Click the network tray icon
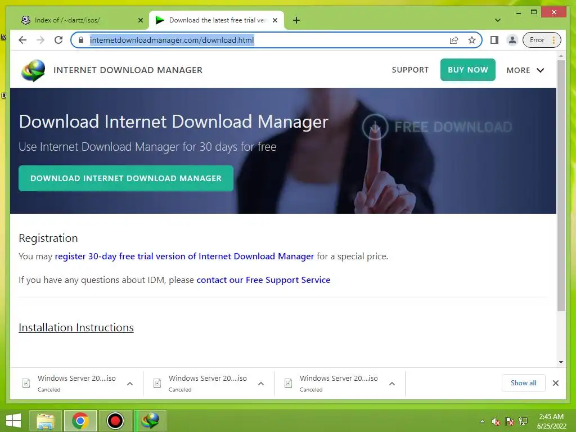This screenshot has width=576, height=432. [523, 421]
